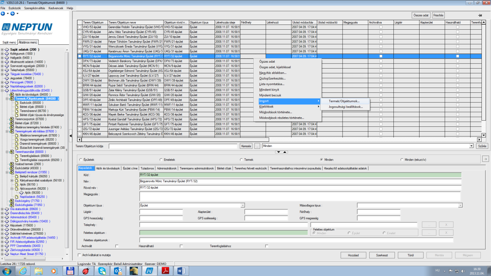Tick the checkbox for KKH/46 épület row
491x276 pixels.
(x=80, y=134)
